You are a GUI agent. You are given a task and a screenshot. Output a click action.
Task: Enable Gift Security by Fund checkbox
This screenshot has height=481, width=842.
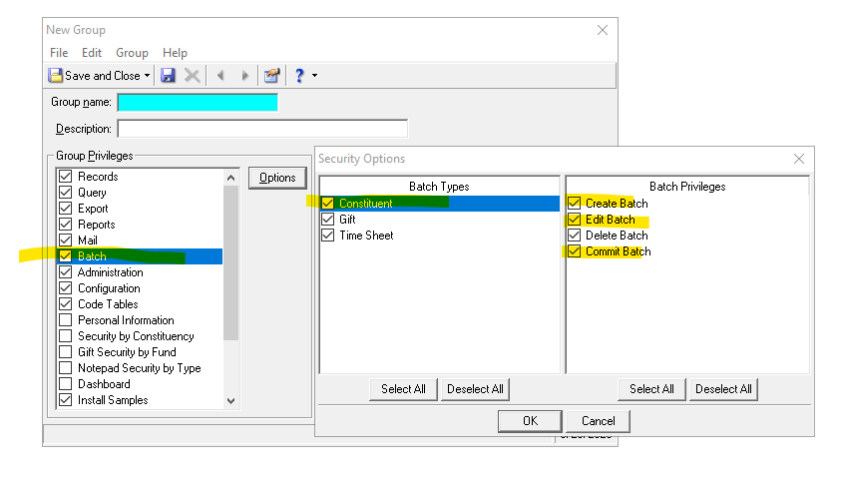(66, 352)
